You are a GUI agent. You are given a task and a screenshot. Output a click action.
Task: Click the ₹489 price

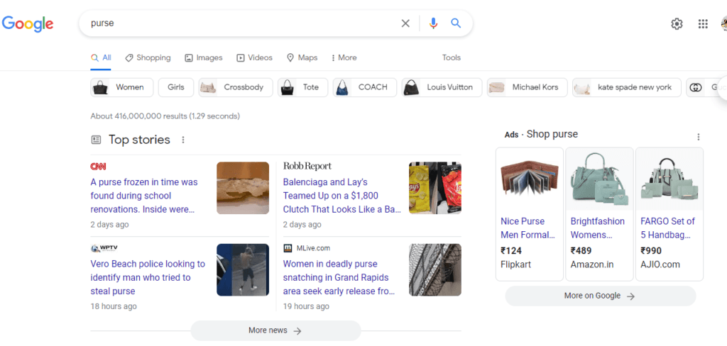point(581,250)
